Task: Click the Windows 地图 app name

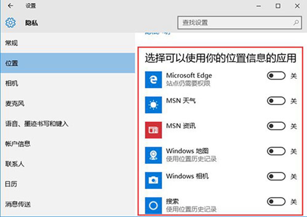Action: [187, 151]
